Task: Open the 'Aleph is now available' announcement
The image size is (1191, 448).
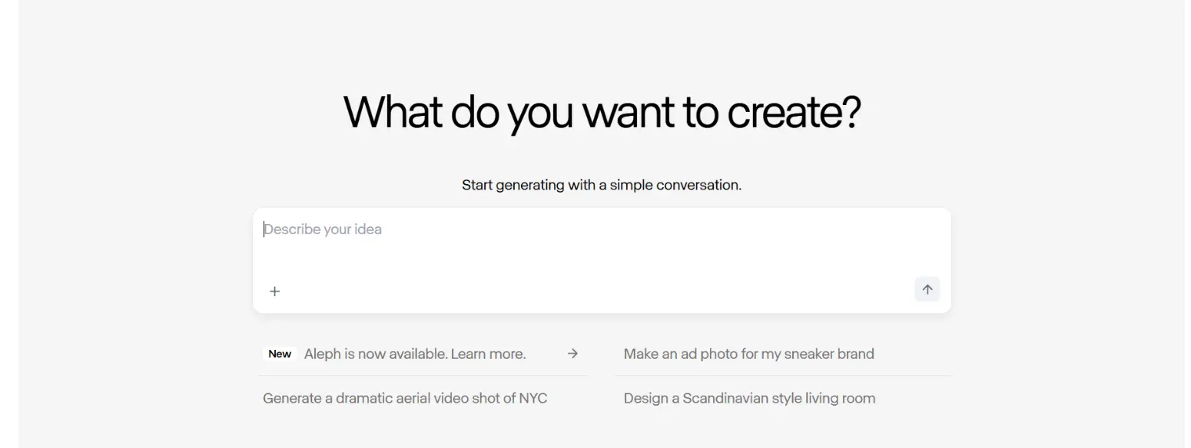Action: [414, 354]
